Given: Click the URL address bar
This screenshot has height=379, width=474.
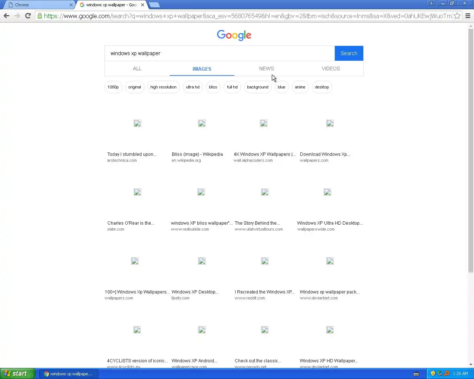Looking at the screenshot, I should 248,16.
